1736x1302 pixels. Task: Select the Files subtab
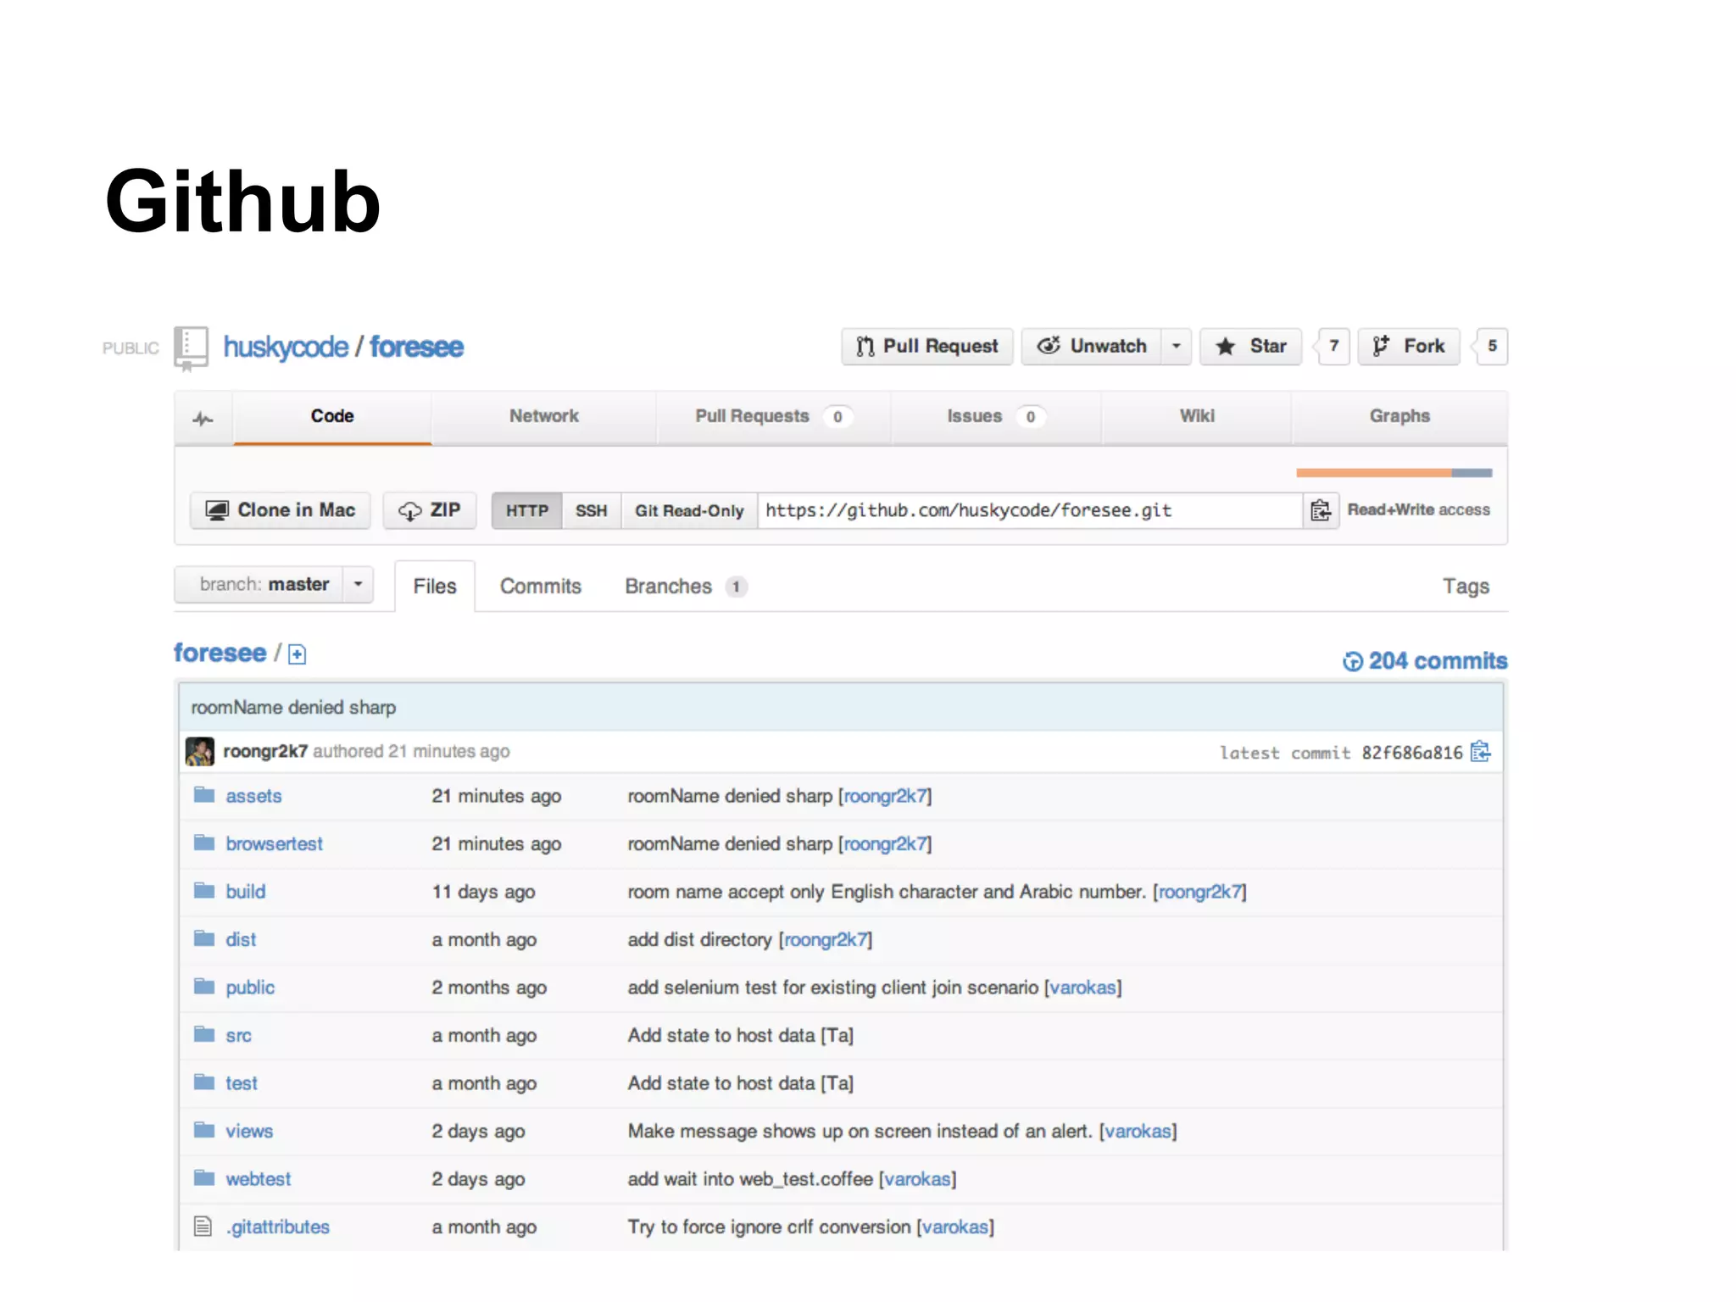pyautogui.click(x=435, y=587)
